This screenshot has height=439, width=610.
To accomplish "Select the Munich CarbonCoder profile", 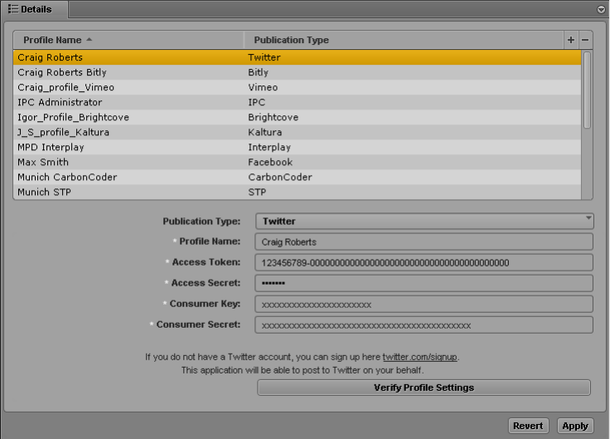I will (x=298, y=177).
